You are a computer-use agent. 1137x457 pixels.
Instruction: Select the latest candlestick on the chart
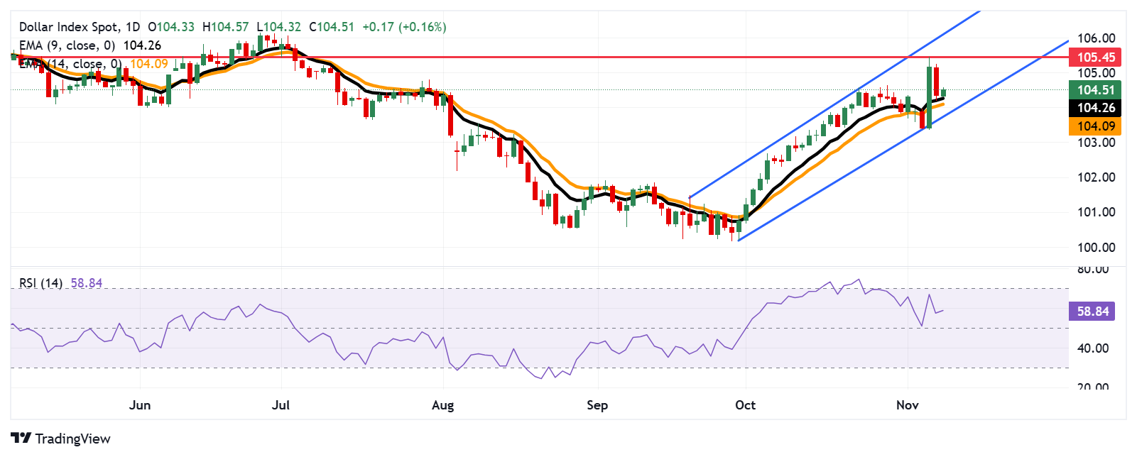click(x=944, y=92)
